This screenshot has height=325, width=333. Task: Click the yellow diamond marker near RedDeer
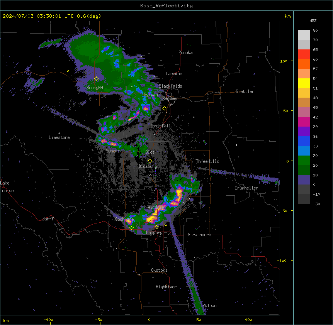165,108
